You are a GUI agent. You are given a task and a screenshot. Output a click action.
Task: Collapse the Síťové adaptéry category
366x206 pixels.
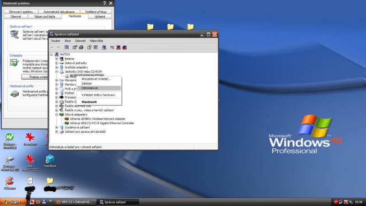coord(56,115)
